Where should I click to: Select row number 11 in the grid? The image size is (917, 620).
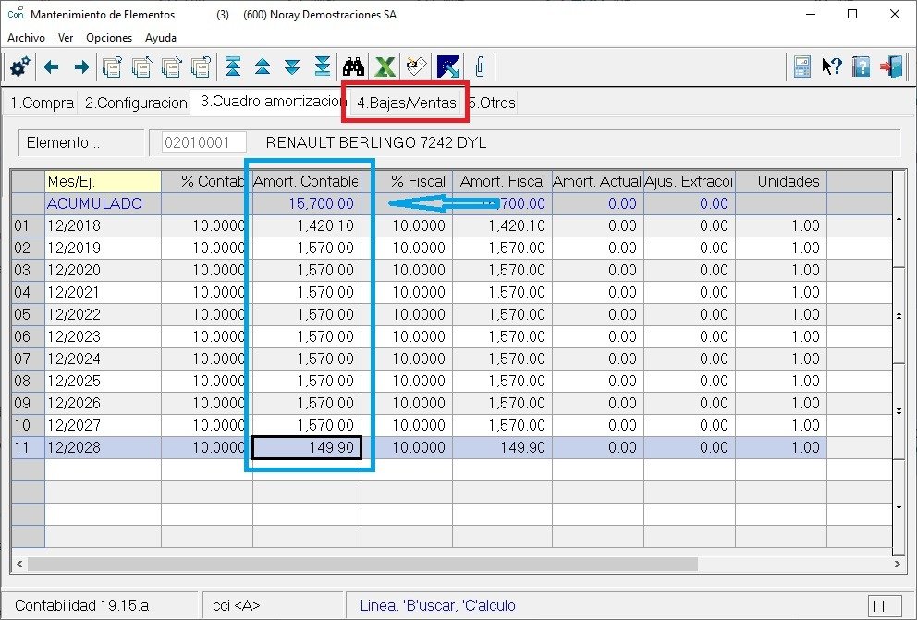point(28,447)
